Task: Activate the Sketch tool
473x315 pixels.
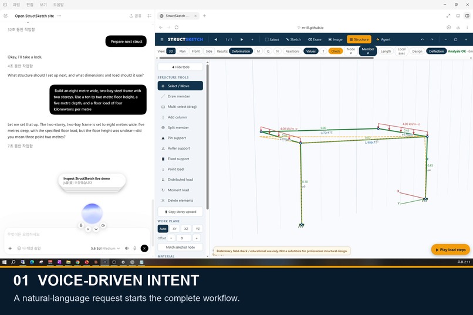Action: [x=293, y=39]
